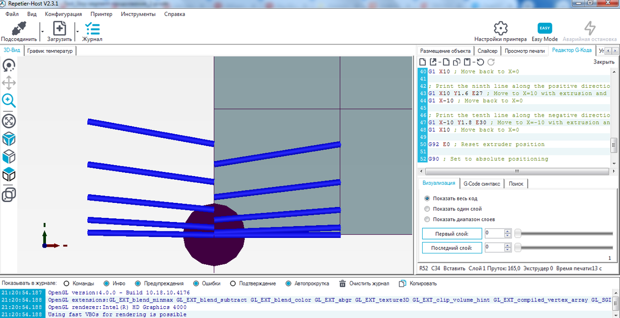Open dropdown arrow next to Подсоединить
Screen dimensions: 620x318
click(x=42, y=31)
